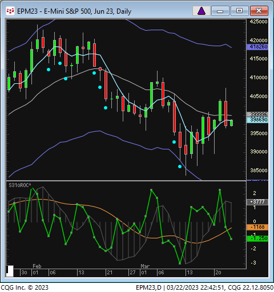
Task: Click the 13 date marker under Feb
Action: click(x=81, y=273)
